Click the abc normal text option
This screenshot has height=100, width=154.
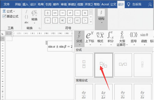[x=26, y=22]
